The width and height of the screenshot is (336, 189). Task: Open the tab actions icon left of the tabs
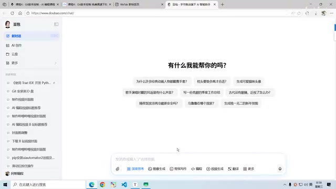click(4, 4)
